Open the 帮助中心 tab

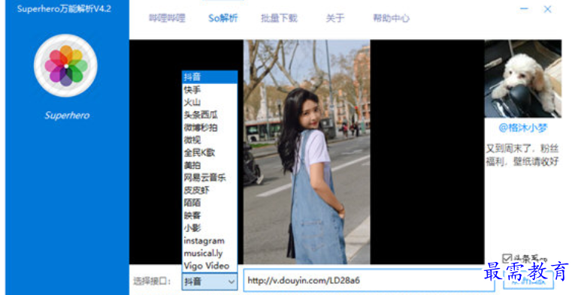tap(391, 18)
